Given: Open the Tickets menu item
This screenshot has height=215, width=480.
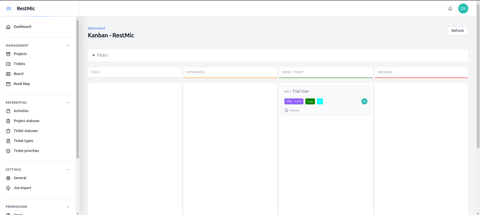Looking at the screenshot, I should pos(20,64).
